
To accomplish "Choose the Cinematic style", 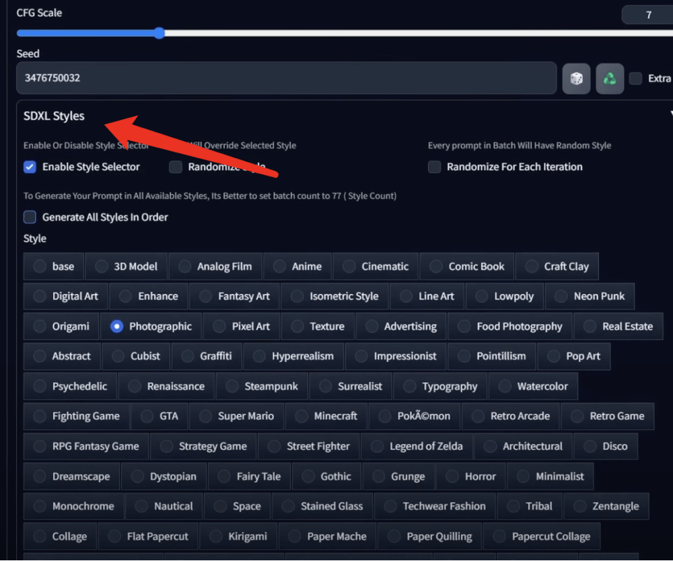I will click(376, 266).
